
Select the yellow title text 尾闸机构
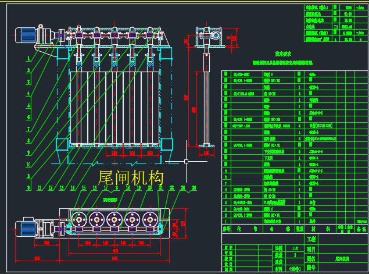tap(131, 177)
